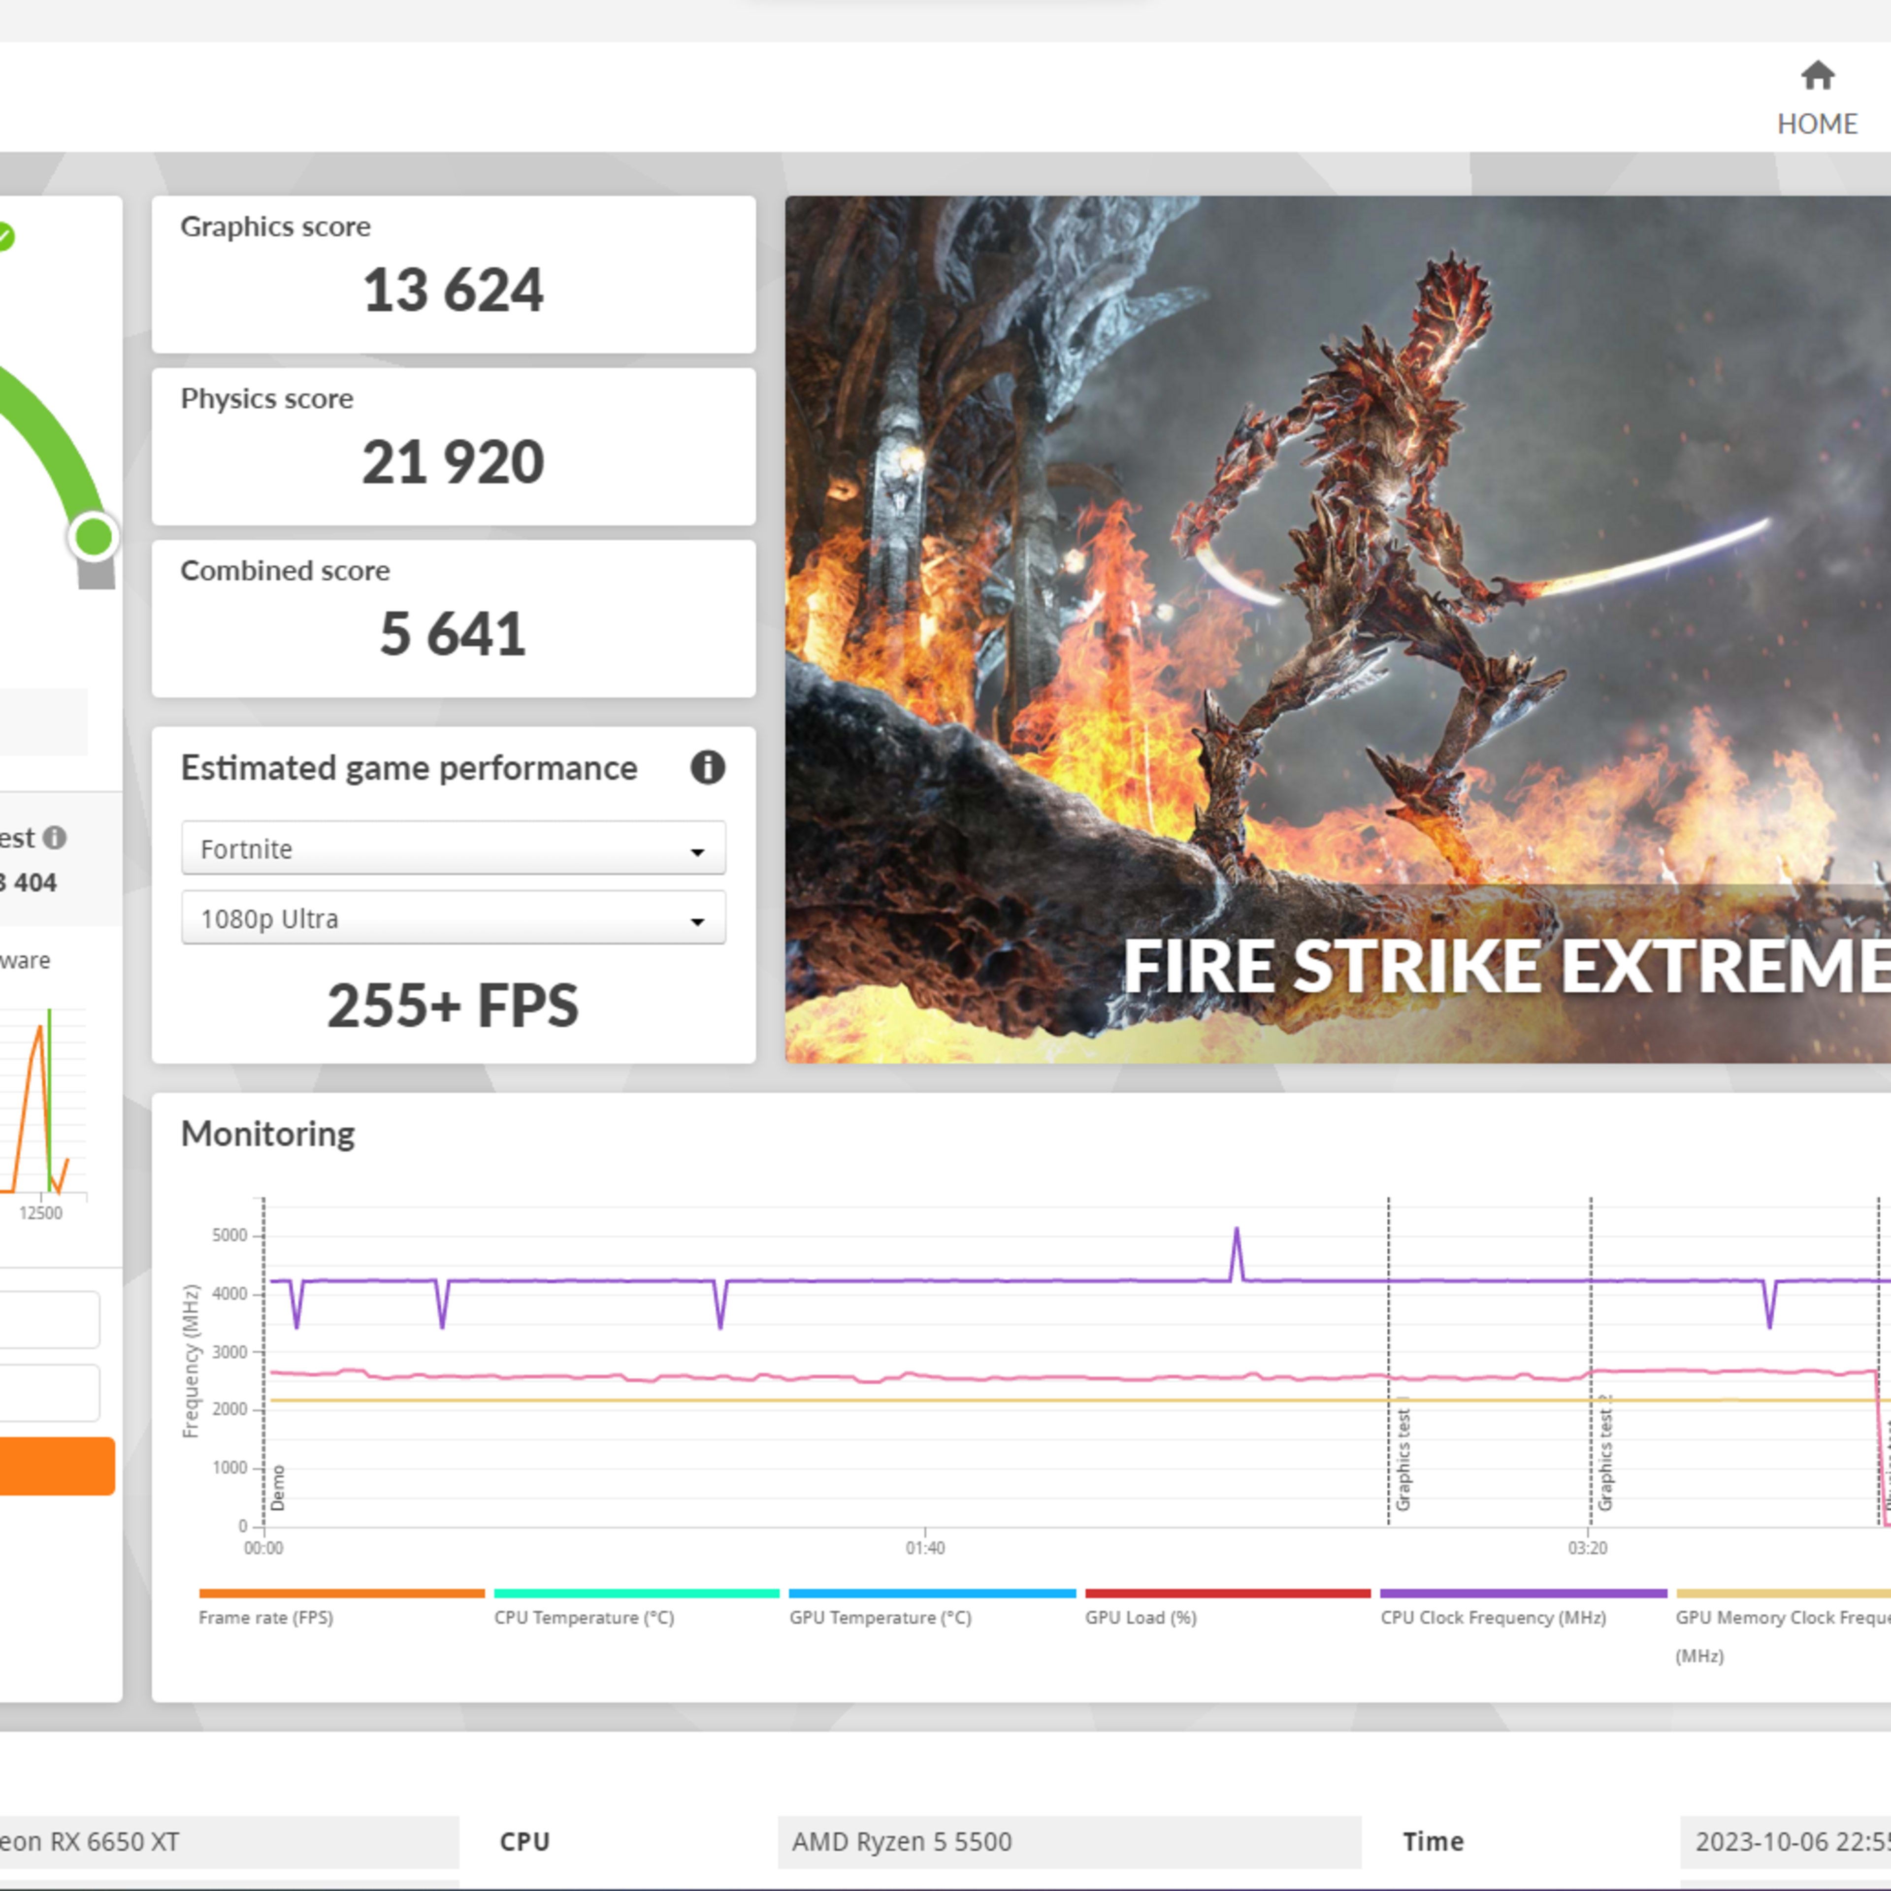The width and height of the screenshot is (1891, 1891).
Task: Click the Graphics score value 13 624
Action: click(x=453, y=291)
